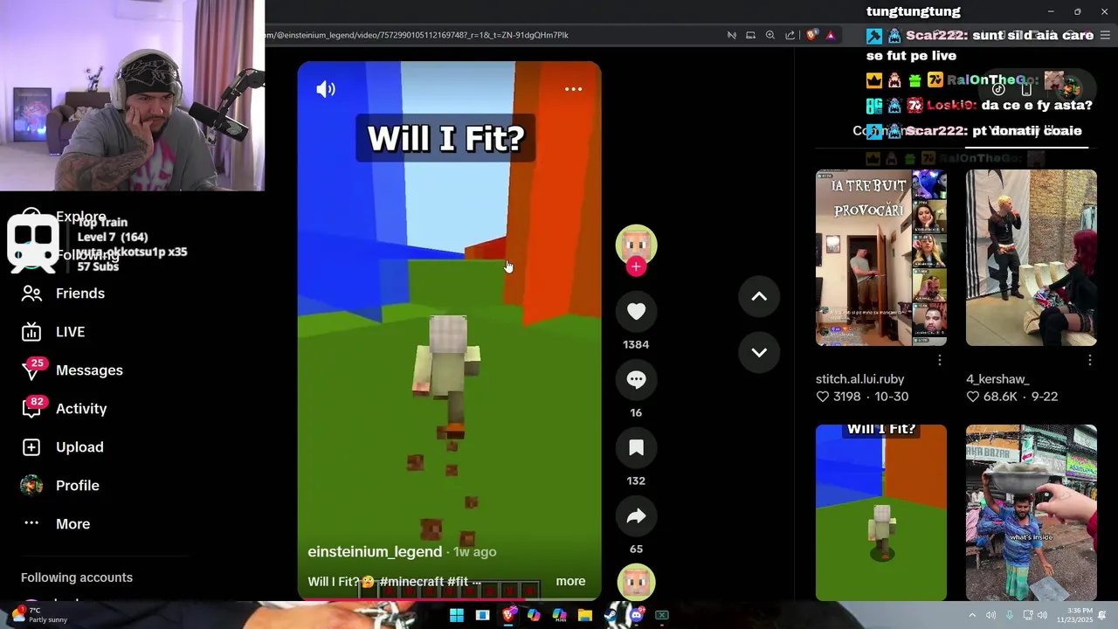Viewport: 1118px width, 629px height.
Task: Open the 4_kershaw_ video thumbnail
Action: (x=1032, y=259)
